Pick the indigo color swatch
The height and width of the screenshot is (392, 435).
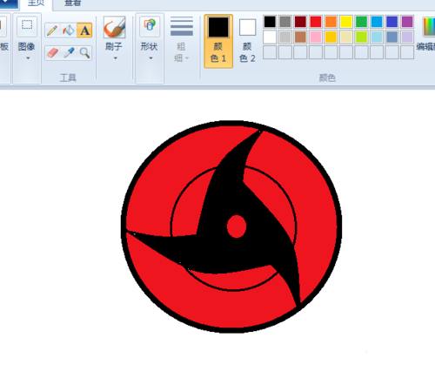(391, 22)
